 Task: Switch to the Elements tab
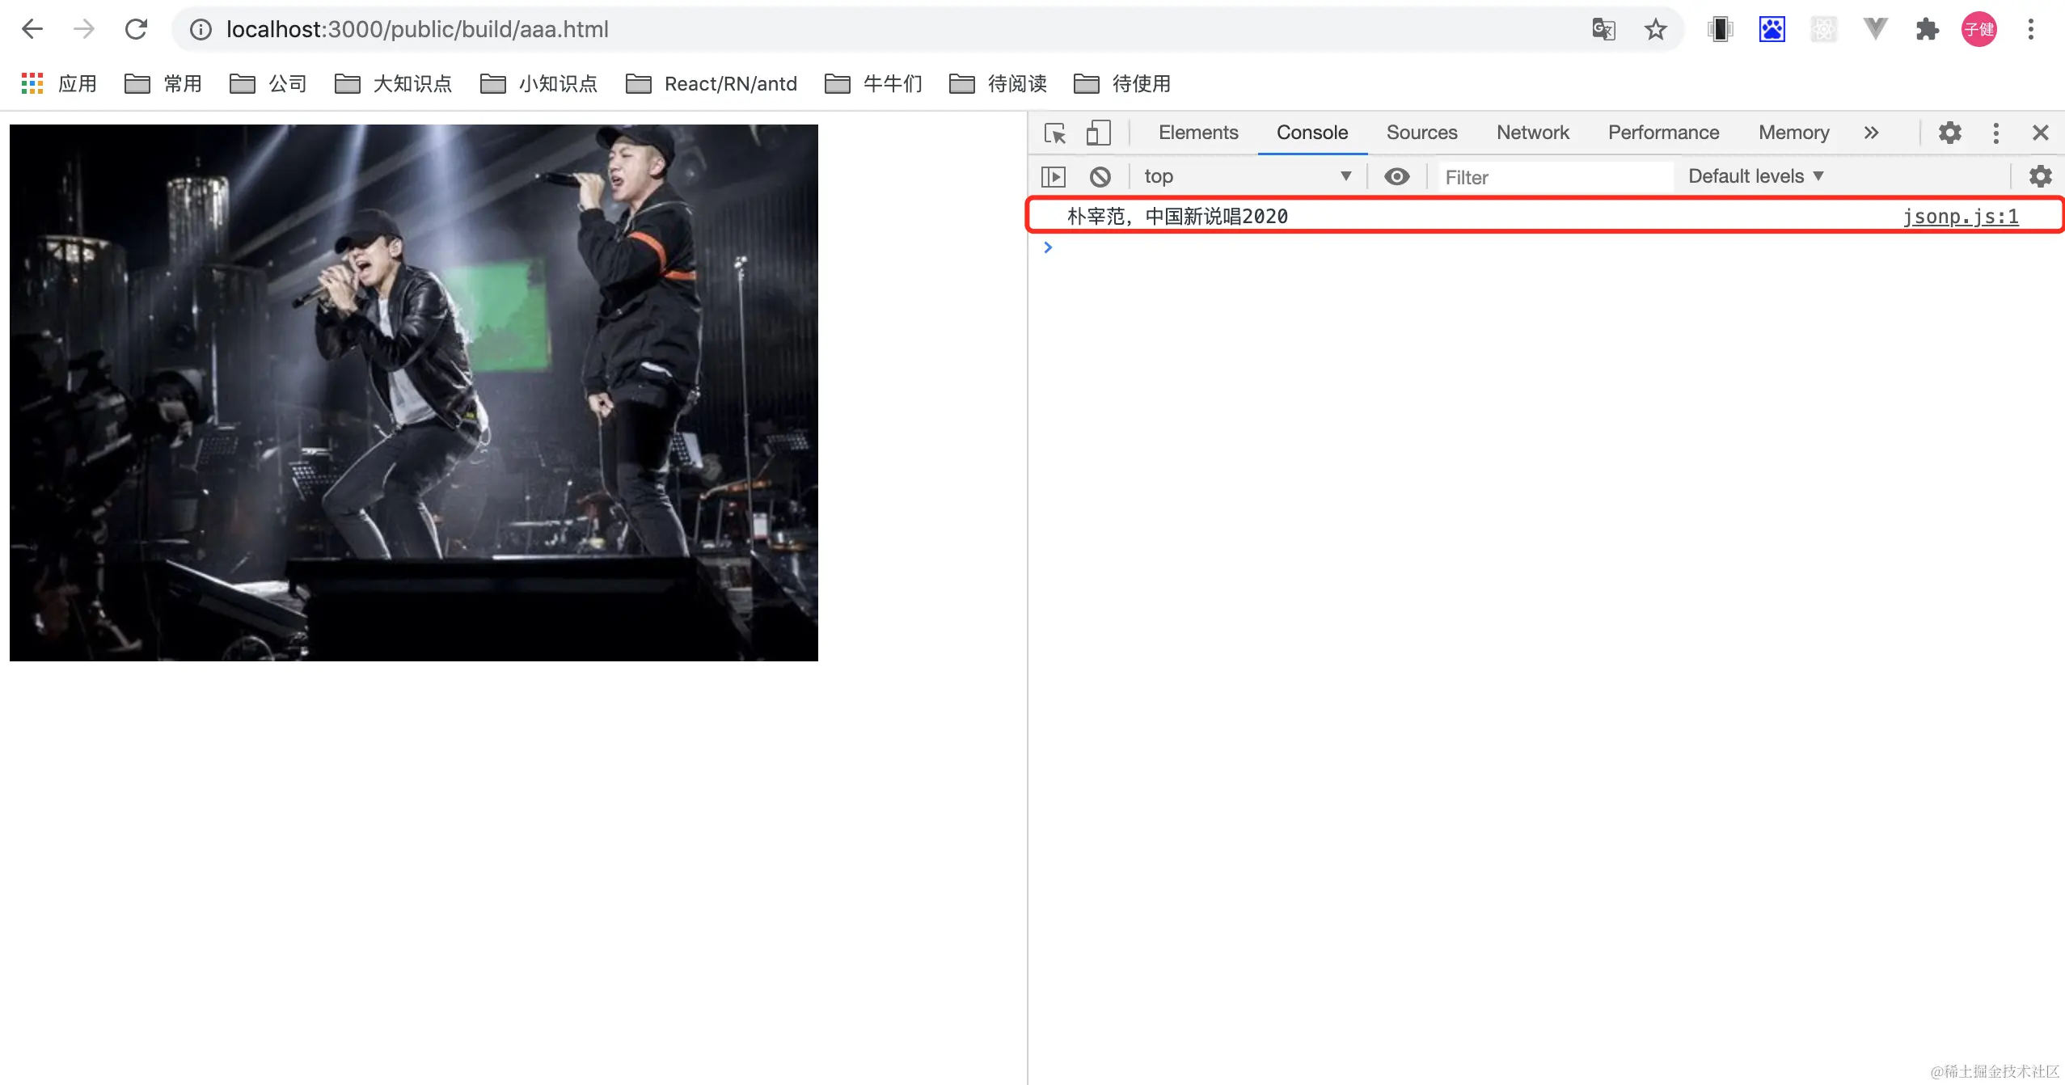[1197, 133]
